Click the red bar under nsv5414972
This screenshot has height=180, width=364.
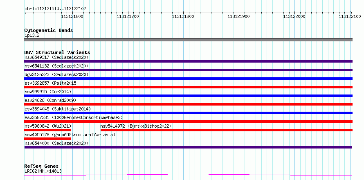(x=227, y=130)
